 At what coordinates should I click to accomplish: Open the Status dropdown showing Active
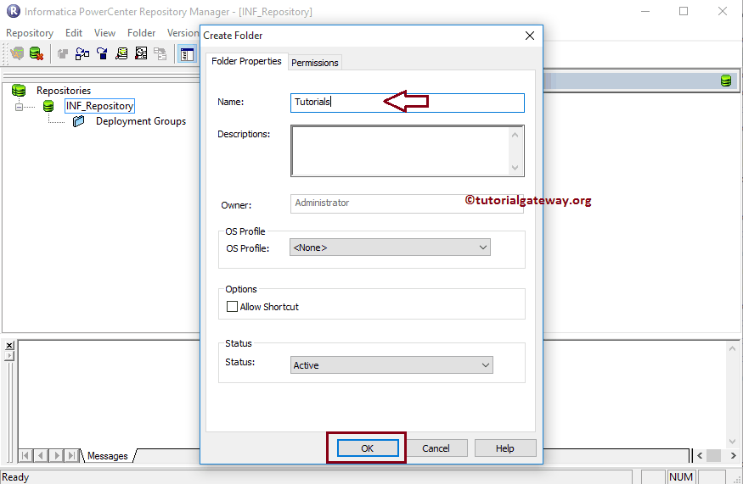[x=391, y=364]
